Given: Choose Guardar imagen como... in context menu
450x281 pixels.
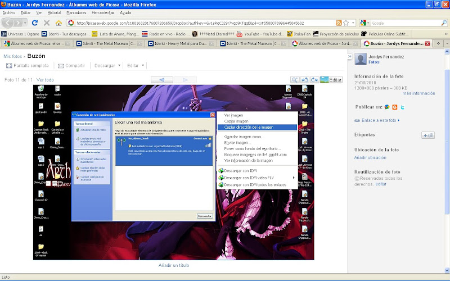Looking at the screenshot, I should tap(257, 137).
